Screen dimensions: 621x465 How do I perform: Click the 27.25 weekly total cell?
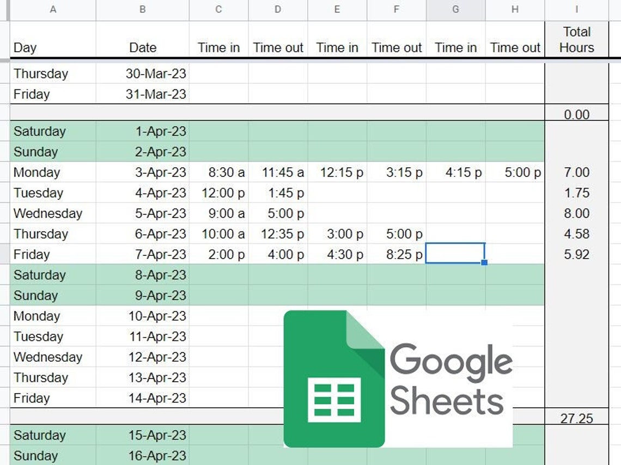pyautogui.click(x=577, y=417)
